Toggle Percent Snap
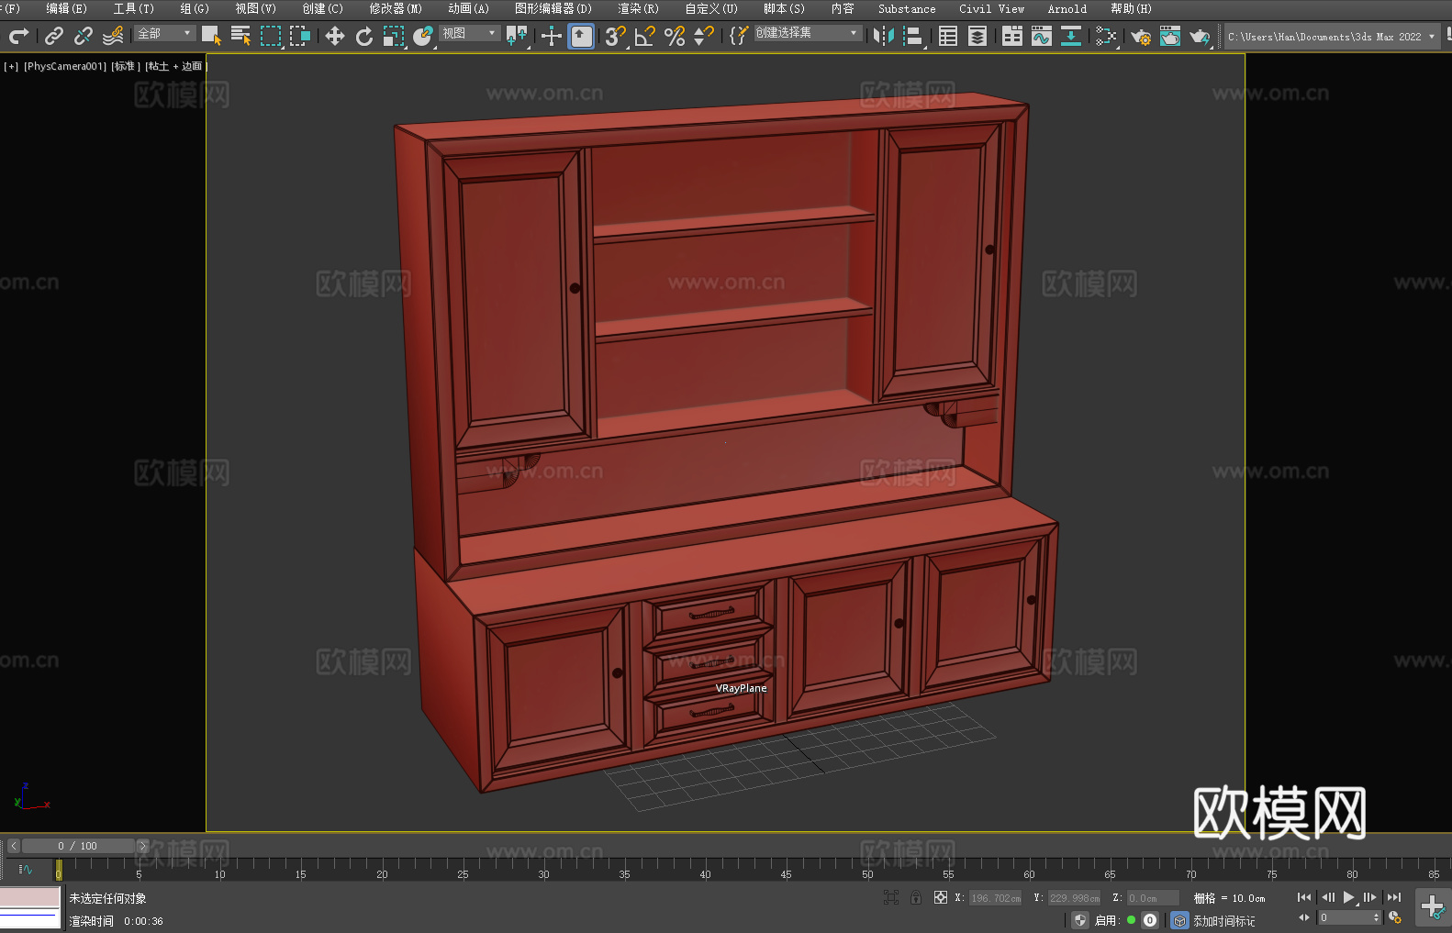 [675, 36]
